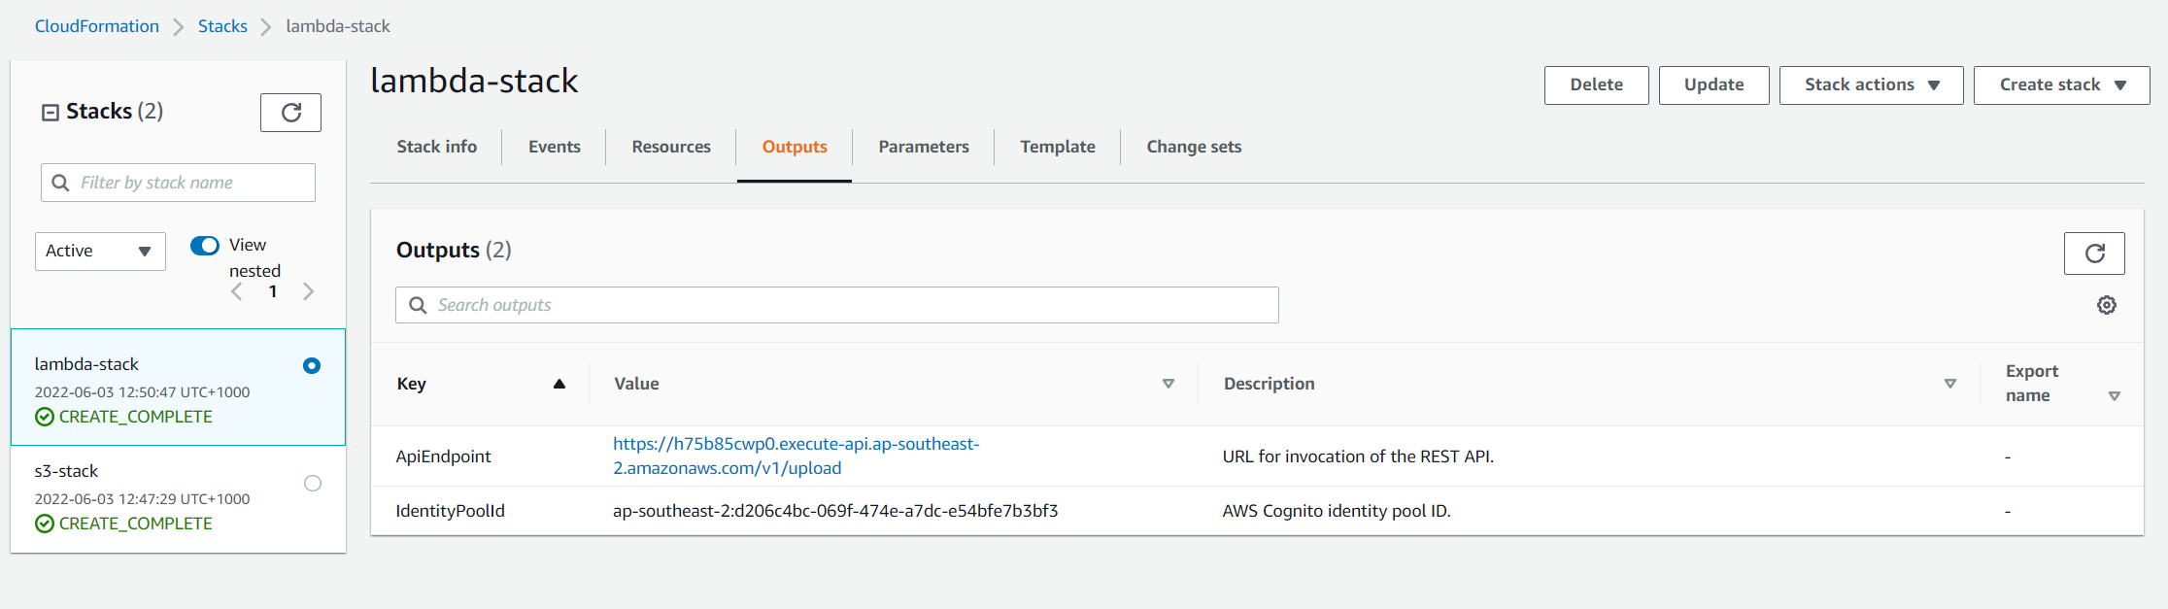2168x609 pixels.
Task: Sort by the Description column arrow
Action: pyautogui.click(x=1949, y=384)
